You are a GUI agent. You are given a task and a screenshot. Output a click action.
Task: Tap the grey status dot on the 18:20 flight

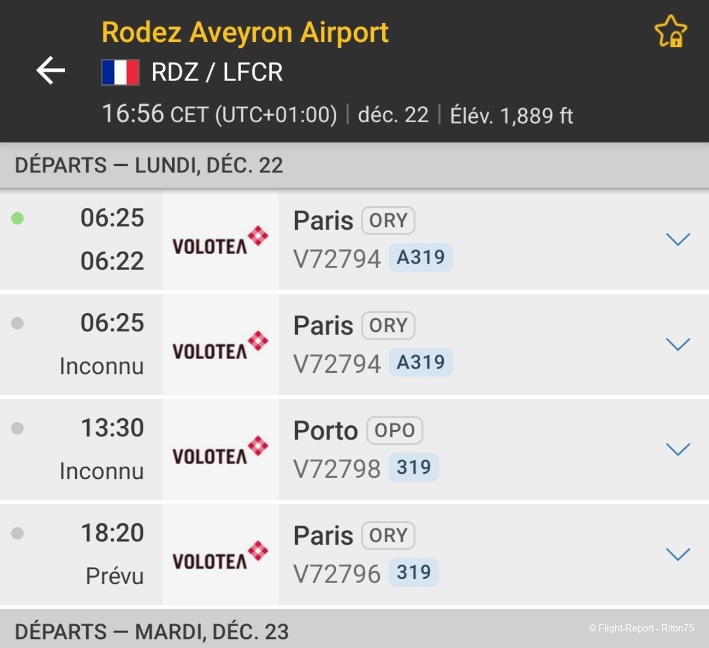coord(18,533)
